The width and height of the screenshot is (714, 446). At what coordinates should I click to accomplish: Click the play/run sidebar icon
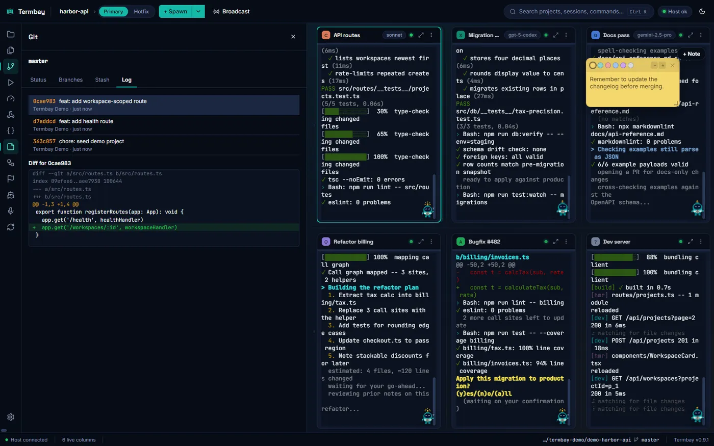click(x=11, y=82)
